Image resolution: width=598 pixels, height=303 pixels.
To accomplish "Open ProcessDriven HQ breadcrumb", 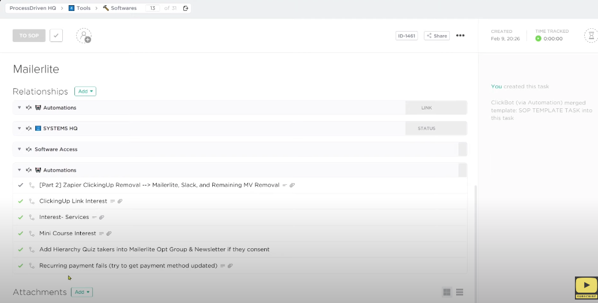I will 33,8.
